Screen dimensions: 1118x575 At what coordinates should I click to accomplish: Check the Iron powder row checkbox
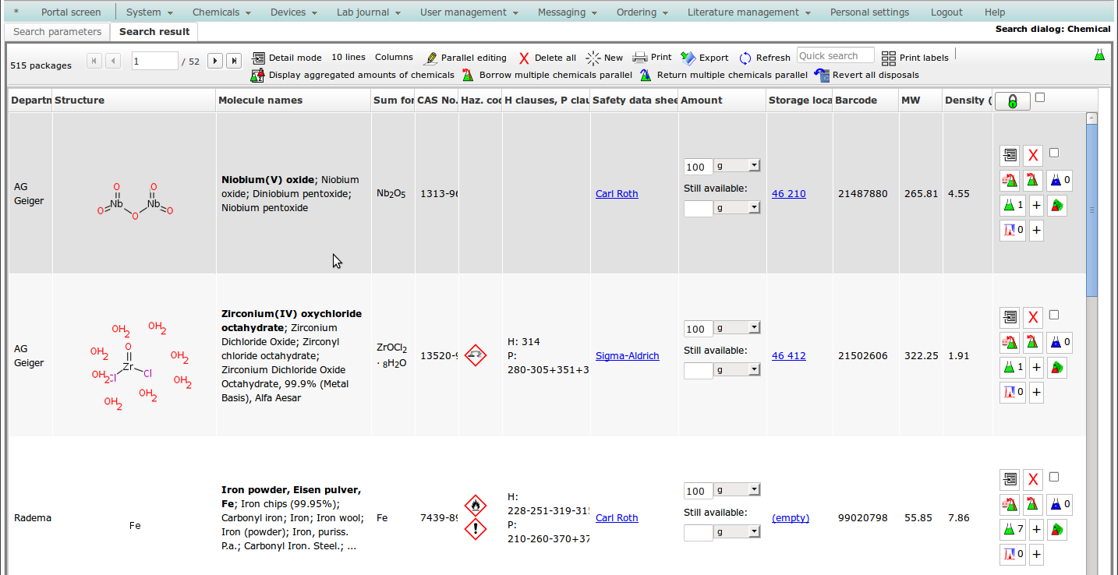pos(1054,477)
